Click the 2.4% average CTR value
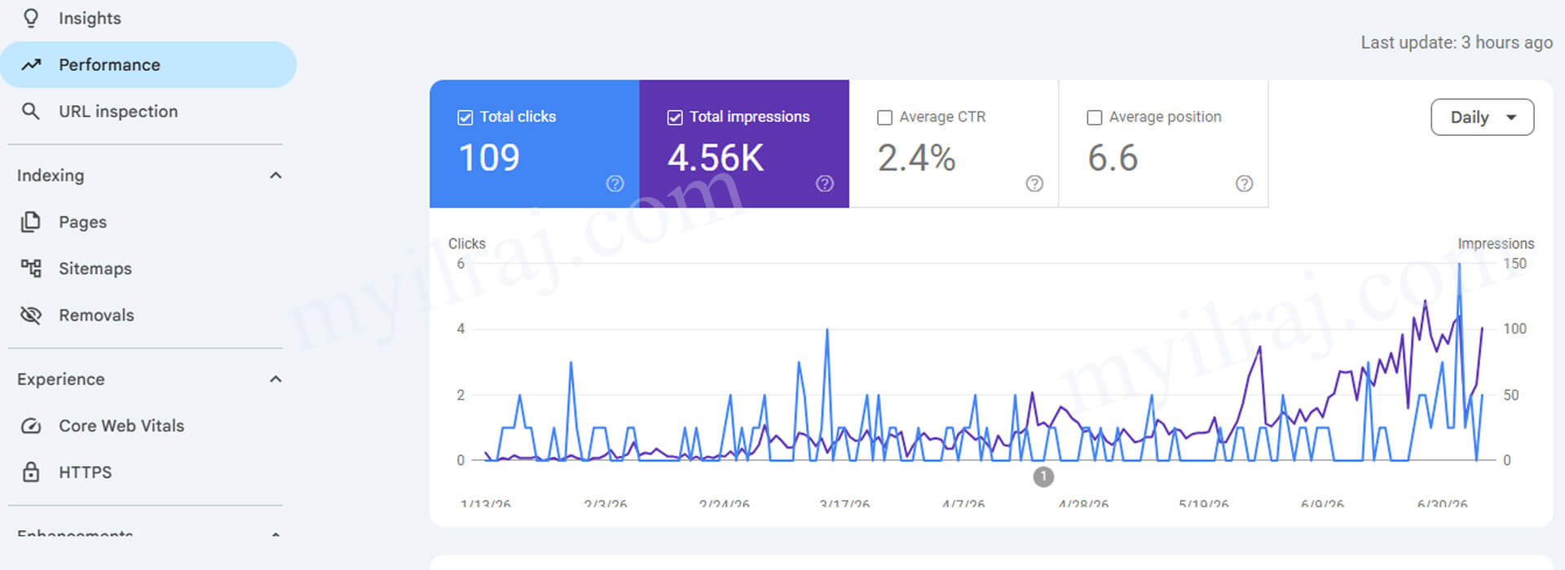The image size is (1565, 570). tap(916, 158)
